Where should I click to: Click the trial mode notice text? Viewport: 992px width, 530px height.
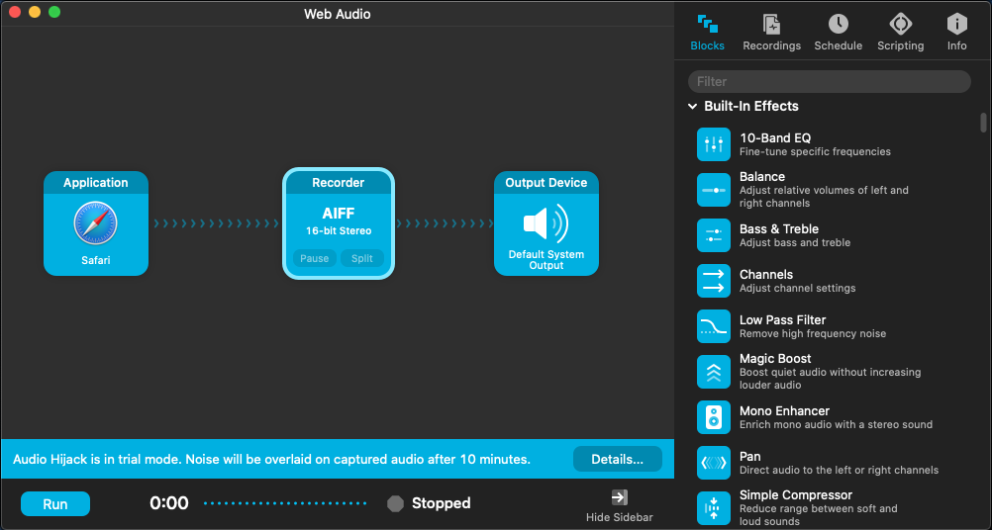(x=271, y=459)
